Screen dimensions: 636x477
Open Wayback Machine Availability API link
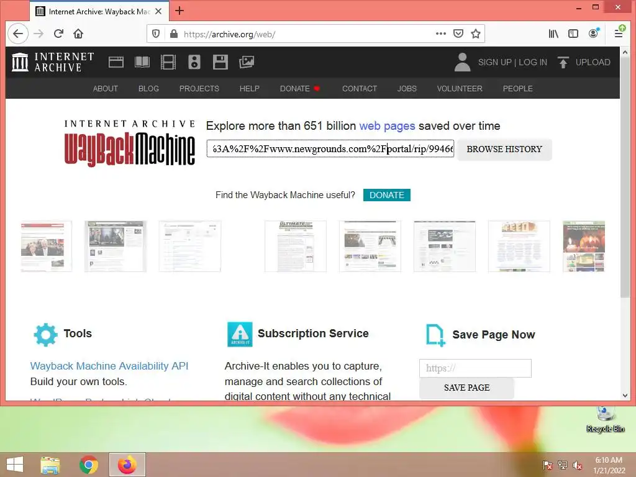(109, 366)
